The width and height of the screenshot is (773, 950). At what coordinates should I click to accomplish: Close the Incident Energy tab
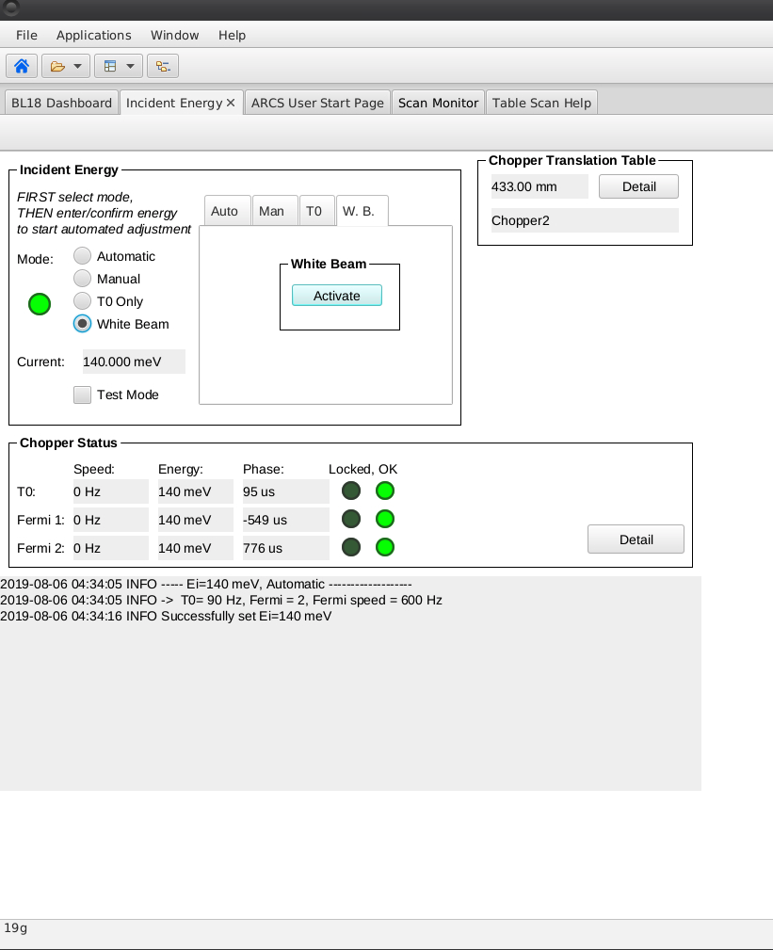click(231, 103)
